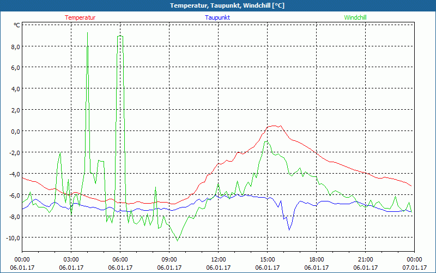Click the -8,0 y-axis value
436x273 pixels.
(15, 216)
